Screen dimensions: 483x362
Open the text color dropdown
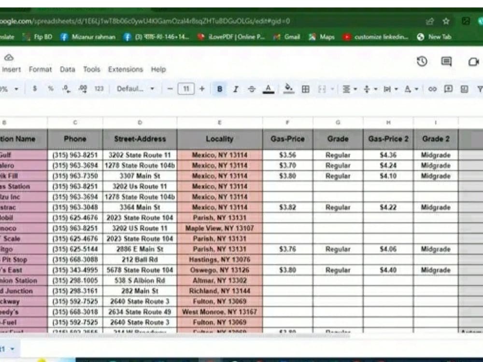pos(269,89)
